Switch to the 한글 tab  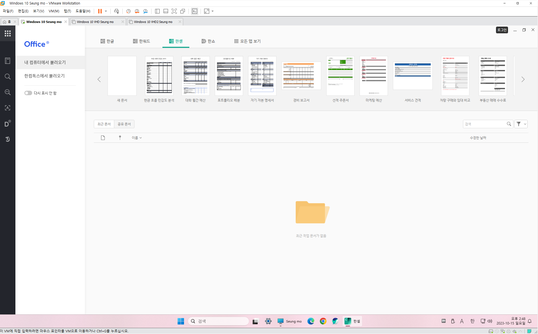click(107, 41)
